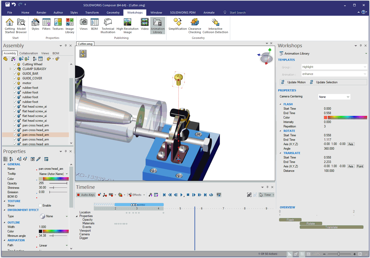Open the Image Library
Viewport: 370px width, 258px height.
70,26
